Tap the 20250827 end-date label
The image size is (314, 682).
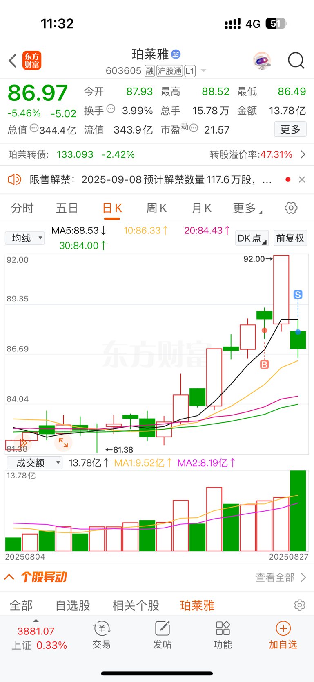[289, 557]
